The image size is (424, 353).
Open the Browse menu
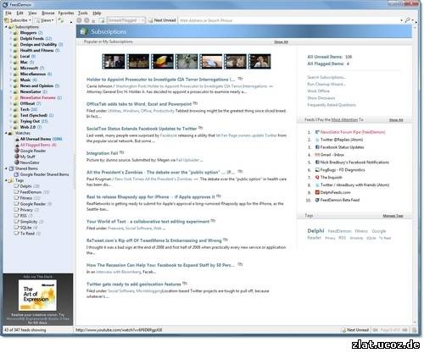47,13
